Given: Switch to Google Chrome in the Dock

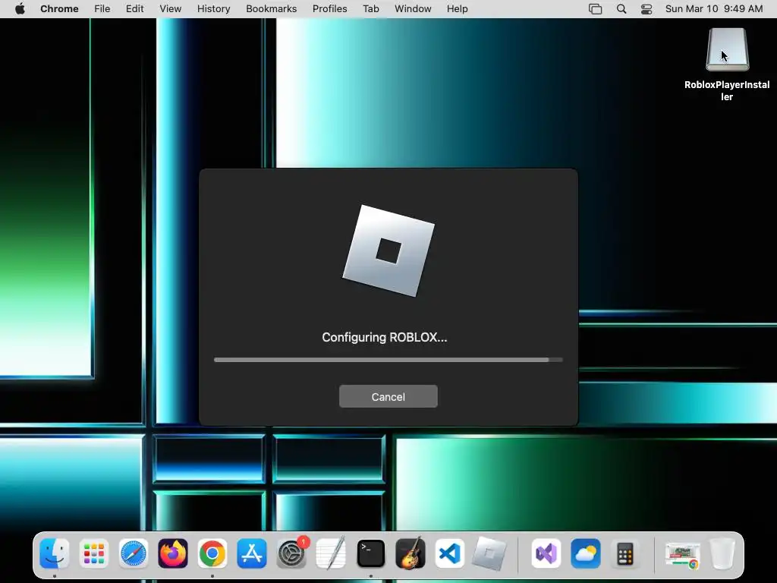Looking at the screenshot, I should coord(212,553).
